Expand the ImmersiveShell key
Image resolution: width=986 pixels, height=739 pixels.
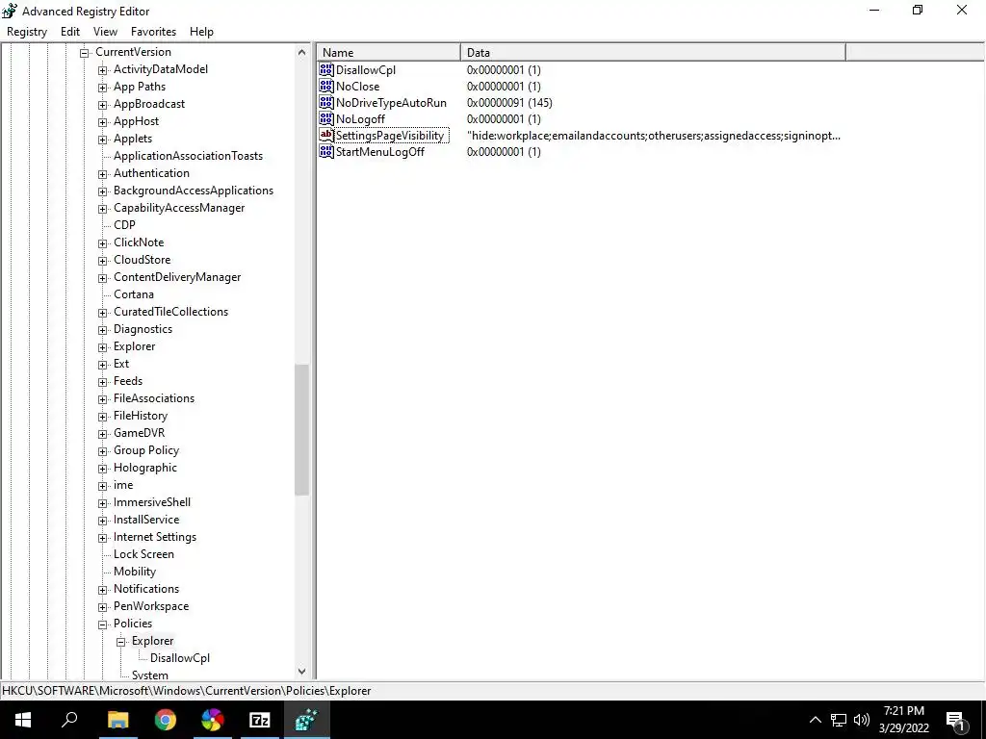point(102,502)
